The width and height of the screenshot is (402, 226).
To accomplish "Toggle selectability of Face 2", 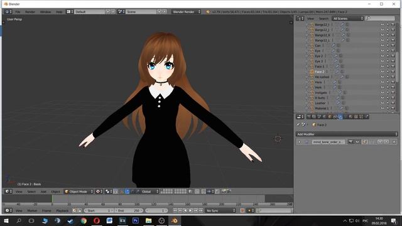I will pyautogui.click(x=388, y=72).
